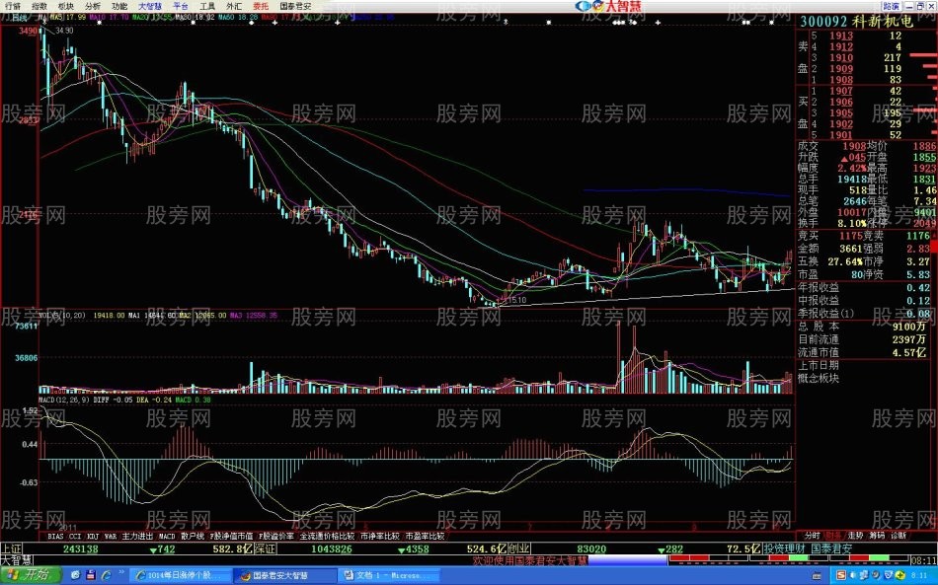Click the 路演 button in title bar
Screen dimensions: 938x585
[892, 6]
